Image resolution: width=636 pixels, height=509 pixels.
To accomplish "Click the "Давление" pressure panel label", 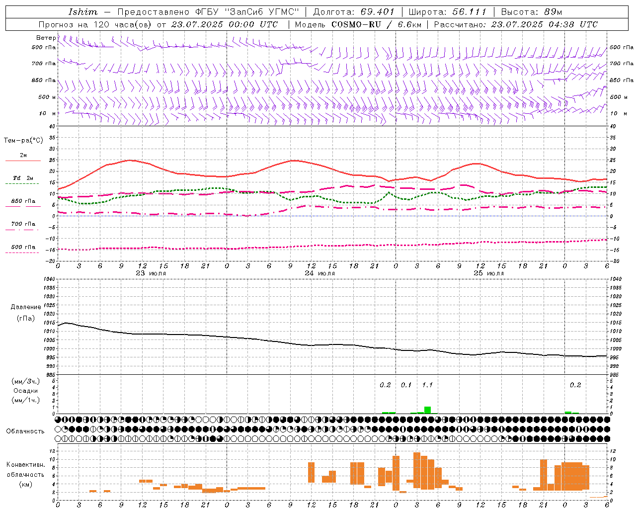I will [x=26, y=307].
